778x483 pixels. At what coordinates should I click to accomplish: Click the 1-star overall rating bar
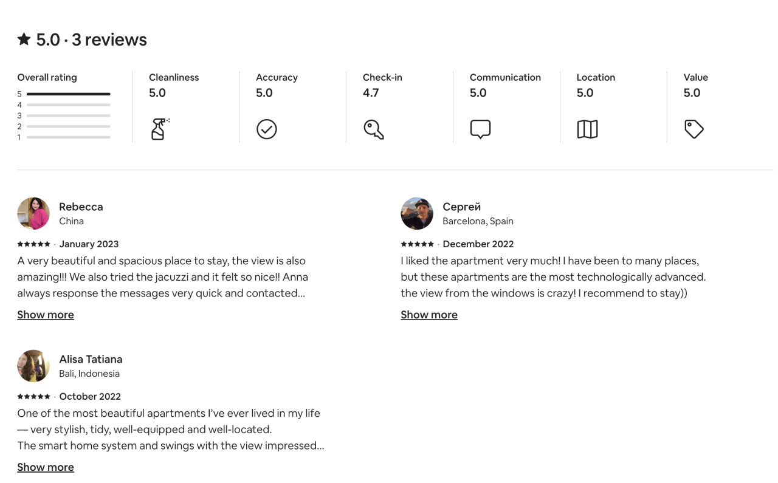(68, 137)
